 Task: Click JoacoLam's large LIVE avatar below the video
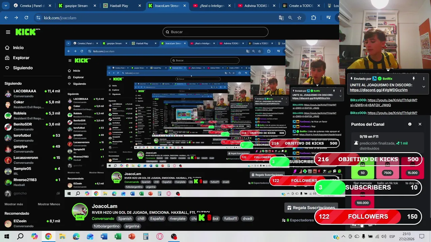(80, 212)
